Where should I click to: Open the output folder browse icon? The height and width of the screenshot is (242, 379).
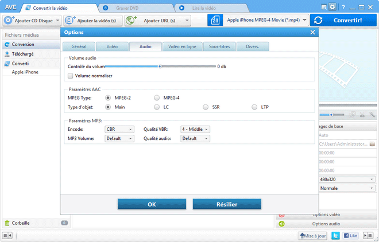pyautogui.click(x=372, y=144)
